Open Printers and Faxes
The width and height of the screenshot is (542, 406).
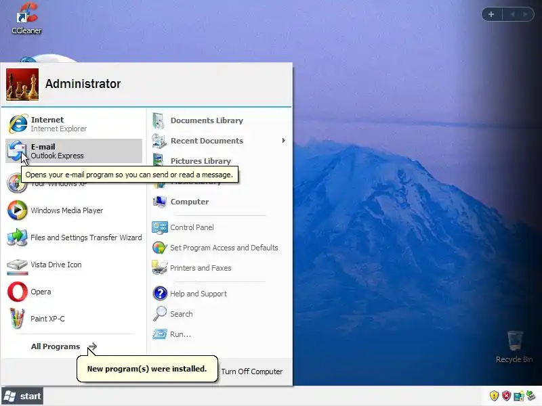[x=219, y=268]
